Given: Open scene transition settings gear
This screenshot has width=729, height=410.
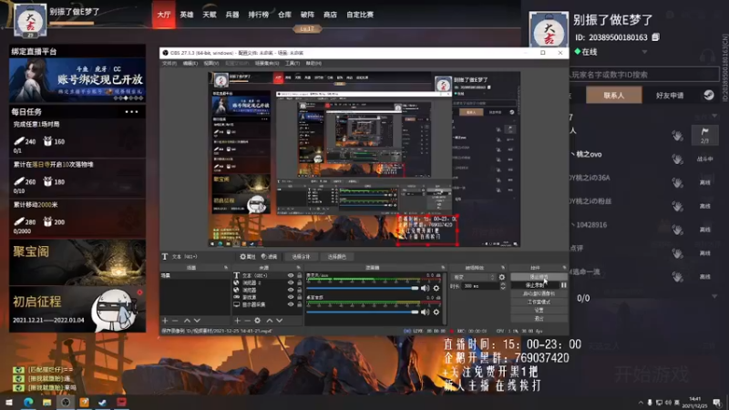Looking at the screenshot, I should click(x=502, y=277).
